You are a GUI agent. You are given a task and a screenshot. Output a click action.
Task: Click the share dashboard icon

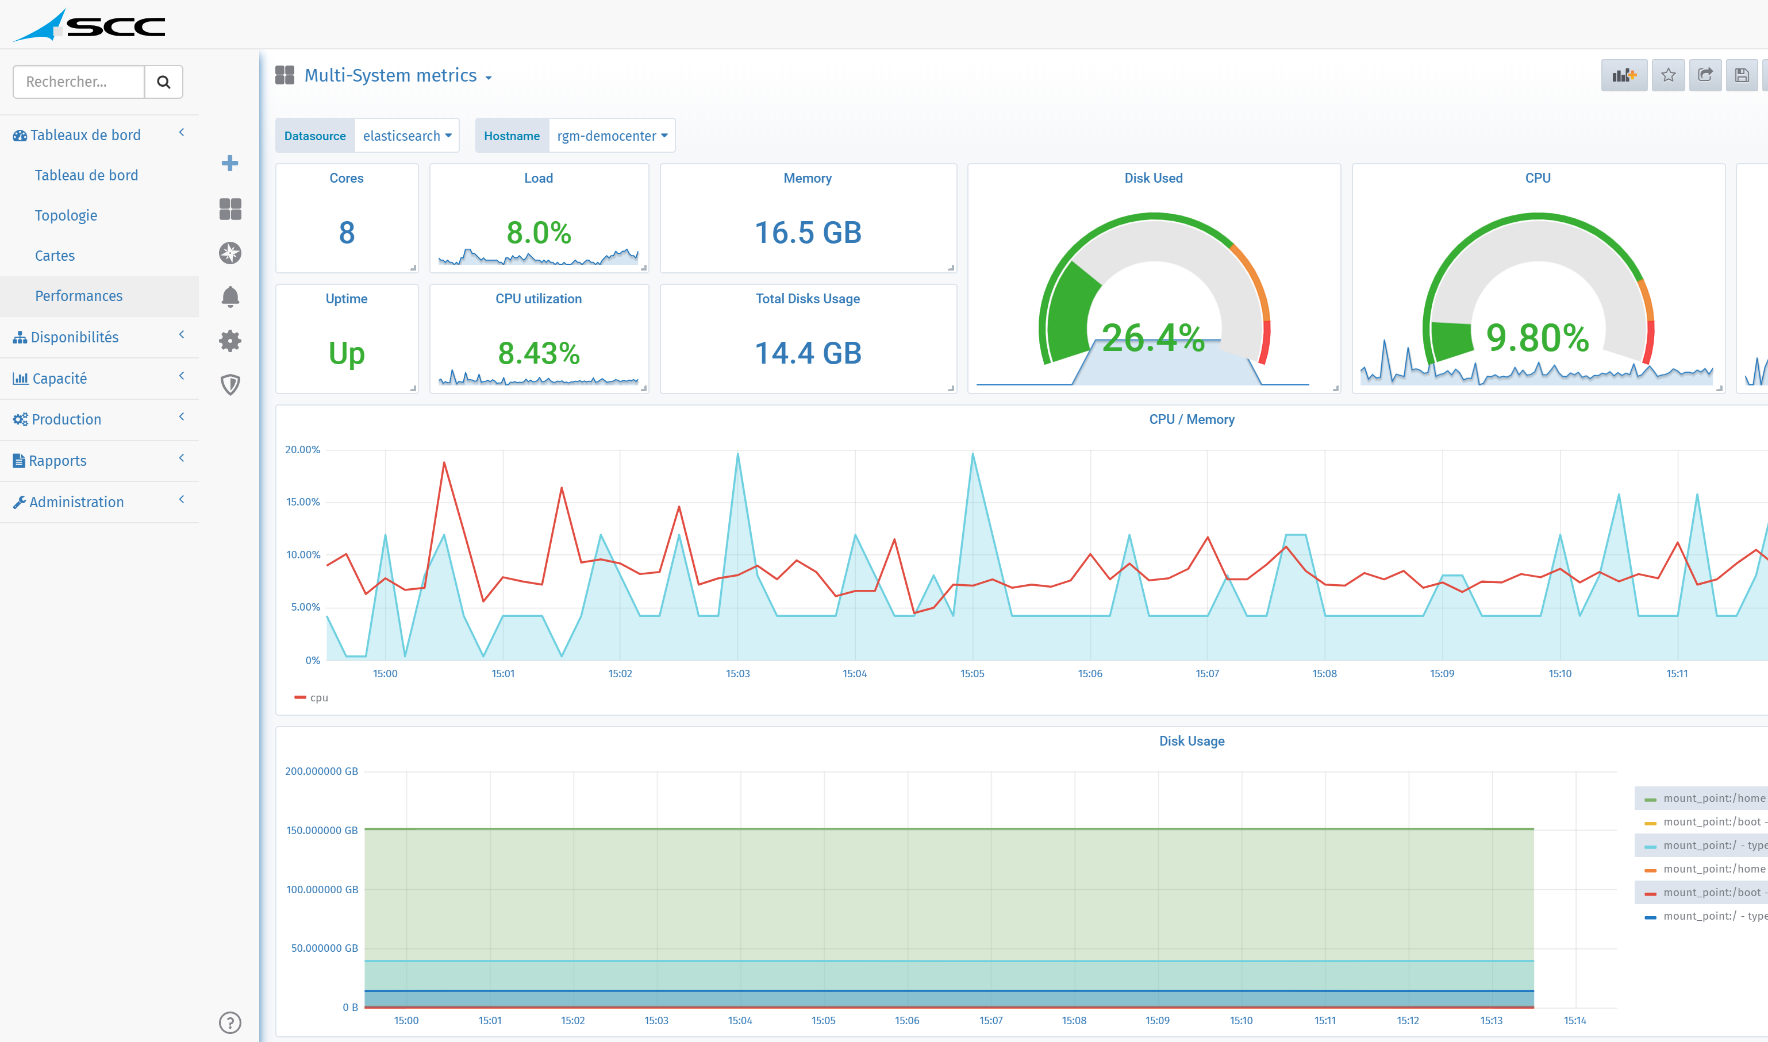[1705, 75]
